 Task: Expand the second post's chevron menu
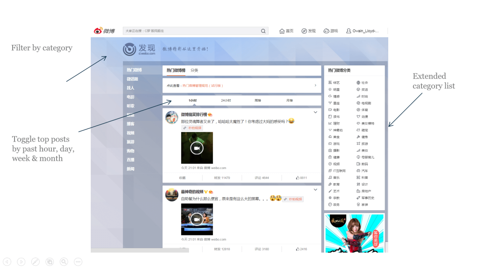pyautogui.click(x=315, y=190)
